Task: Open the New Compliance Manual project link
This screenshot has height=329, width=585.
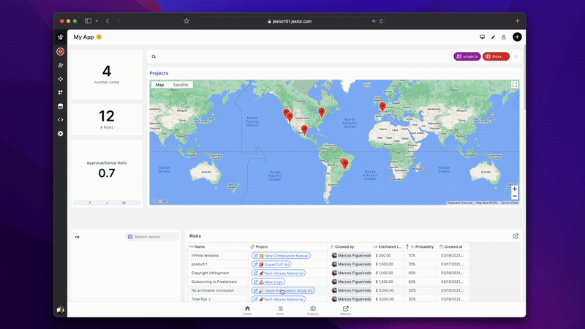Action: point(281,255)
